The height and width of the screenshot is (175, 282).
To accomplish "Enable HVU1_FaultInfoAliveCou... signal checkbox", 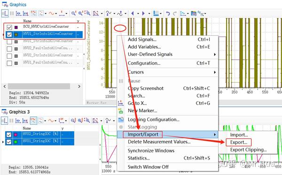I will 9,63.
